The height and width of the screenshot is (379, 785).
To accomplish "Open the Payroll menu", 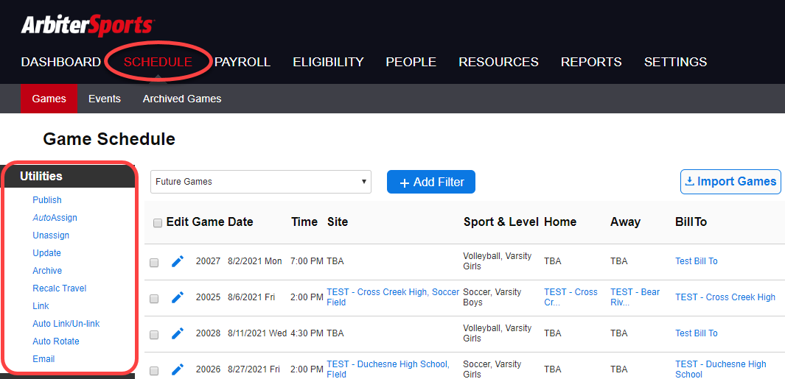I will pyautogui.click(x=243, y=62).
